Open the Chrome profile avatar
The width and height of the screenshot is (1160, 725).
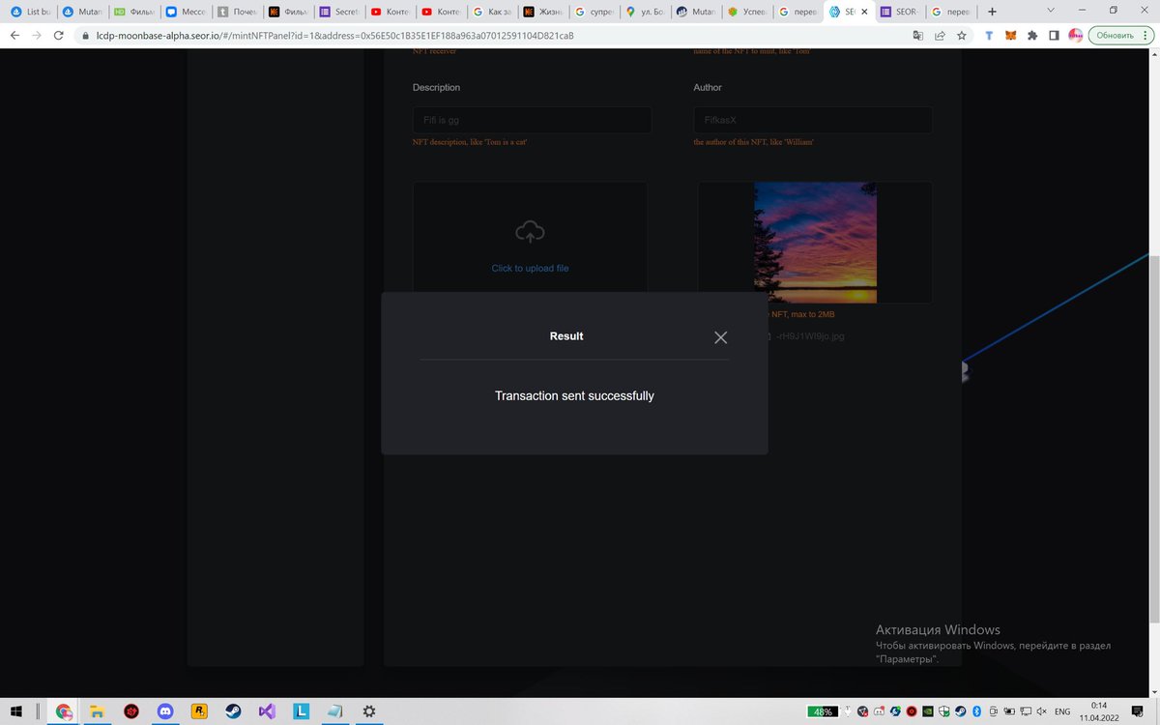1075,35
